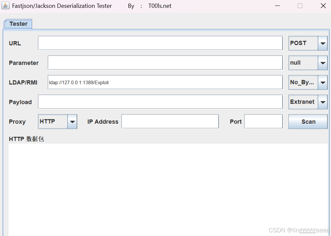Click the Scan button

pyautogui.click(x=308, y=121)
